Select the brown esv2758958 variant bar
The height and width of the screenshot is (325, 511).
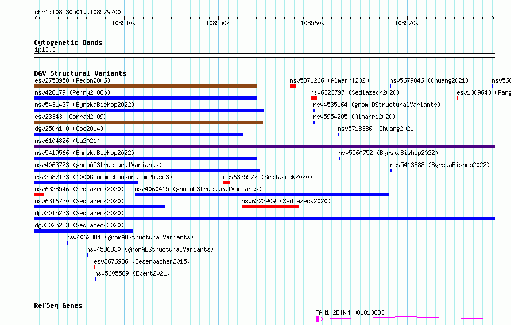[145, 86]
